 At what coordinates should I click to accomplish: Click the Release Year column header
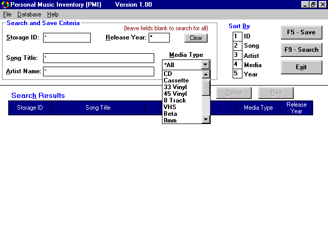click(296, 108)
